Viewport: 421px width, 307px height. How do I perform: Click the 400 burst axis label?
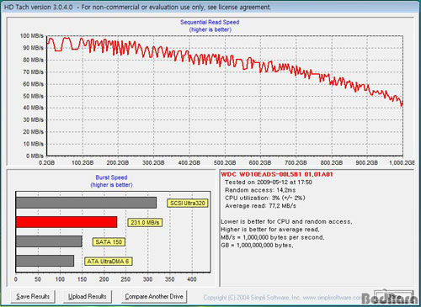pyautogui.click(x=192, y=279)
